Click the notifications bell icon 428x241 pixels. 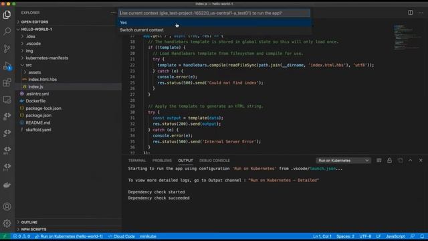(422, 236)
